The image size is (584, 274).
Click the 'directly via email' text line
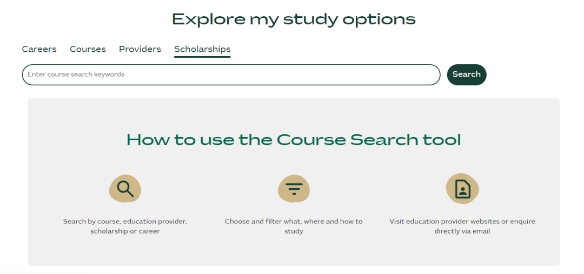tap(462, 231)
